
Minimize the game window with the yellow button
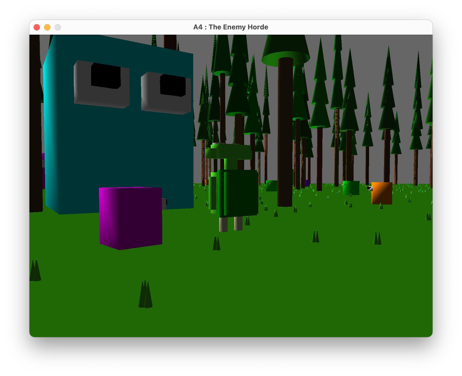pyautogui.click(x=47, y=27)
